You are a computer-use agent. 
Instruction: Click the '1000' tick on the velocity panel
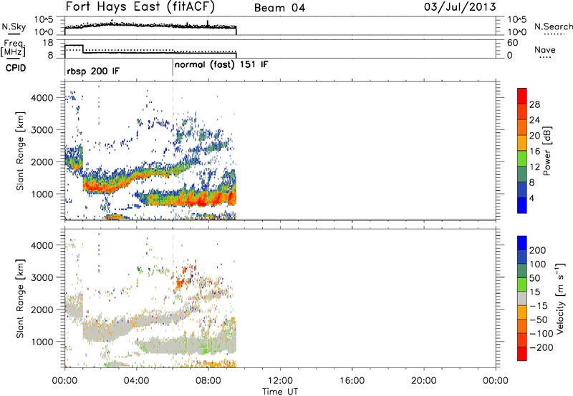click(42, 342)
